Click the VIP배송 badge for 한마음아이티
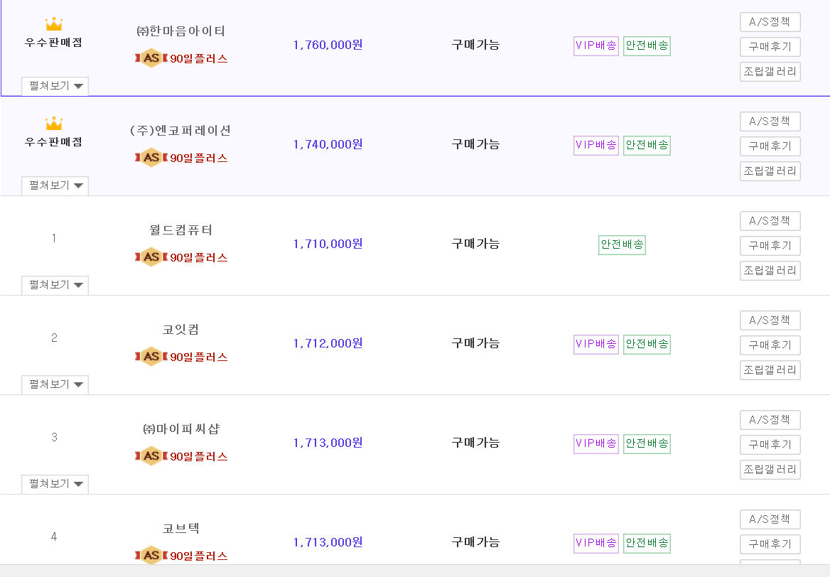830x577 pixels. (x=596, y=45)
